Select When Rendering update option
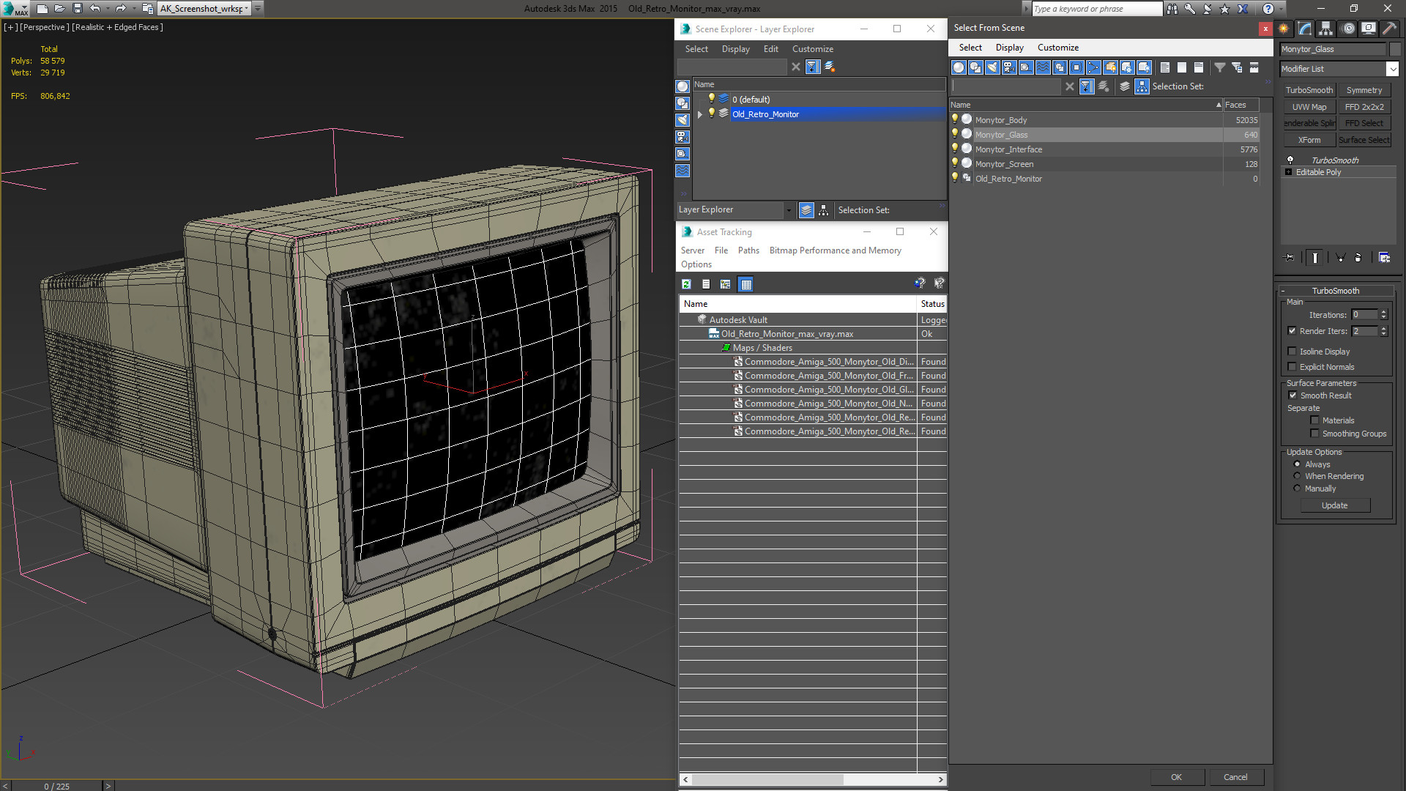The width and height of the screenshot is (1406, 791). coord(1297,476)
